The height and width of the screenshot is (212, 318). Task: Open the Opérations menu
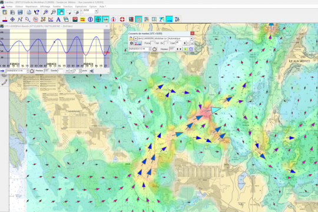click(81, 6)
